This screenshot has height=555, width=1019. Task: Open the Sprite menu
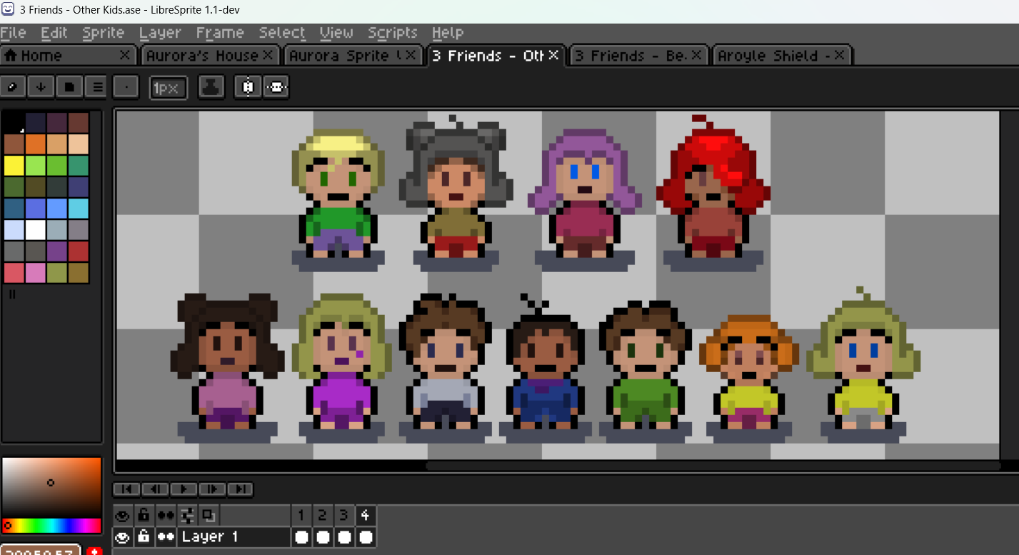tap(104, 33)
